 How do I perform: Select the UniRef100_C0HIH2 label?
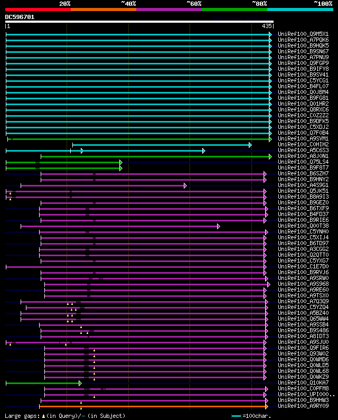(x=303, y=144)
